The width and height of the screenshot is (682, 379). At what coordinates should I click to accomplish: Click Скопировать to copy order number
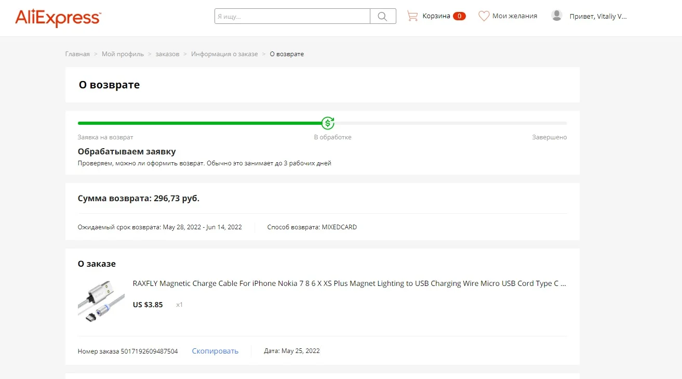click(215, 351)
